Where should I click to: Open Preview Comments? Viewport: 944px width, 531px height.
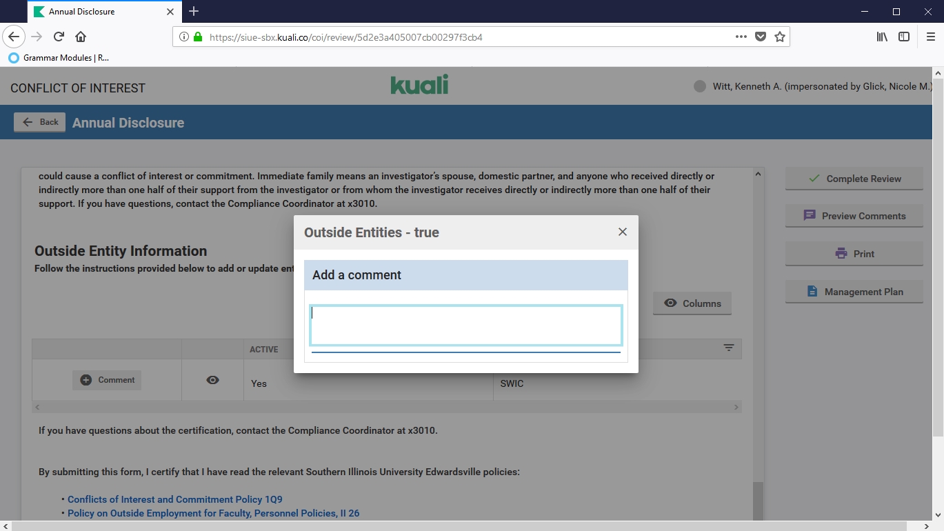click(854, 216)
